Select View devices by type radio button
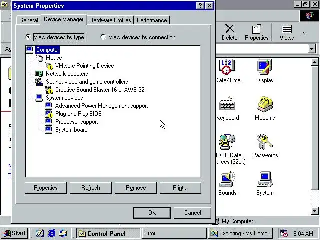Screen dimensions: 320x240 28,37
